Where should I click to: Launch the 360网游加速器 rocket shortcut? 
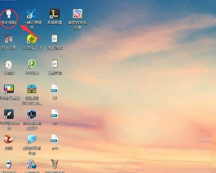tap(9, 114)
